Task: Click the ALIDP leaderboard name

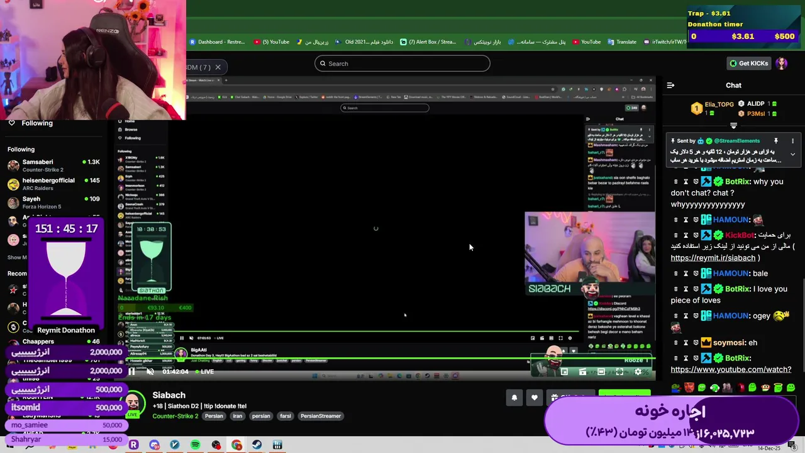Action: [755, 104]
